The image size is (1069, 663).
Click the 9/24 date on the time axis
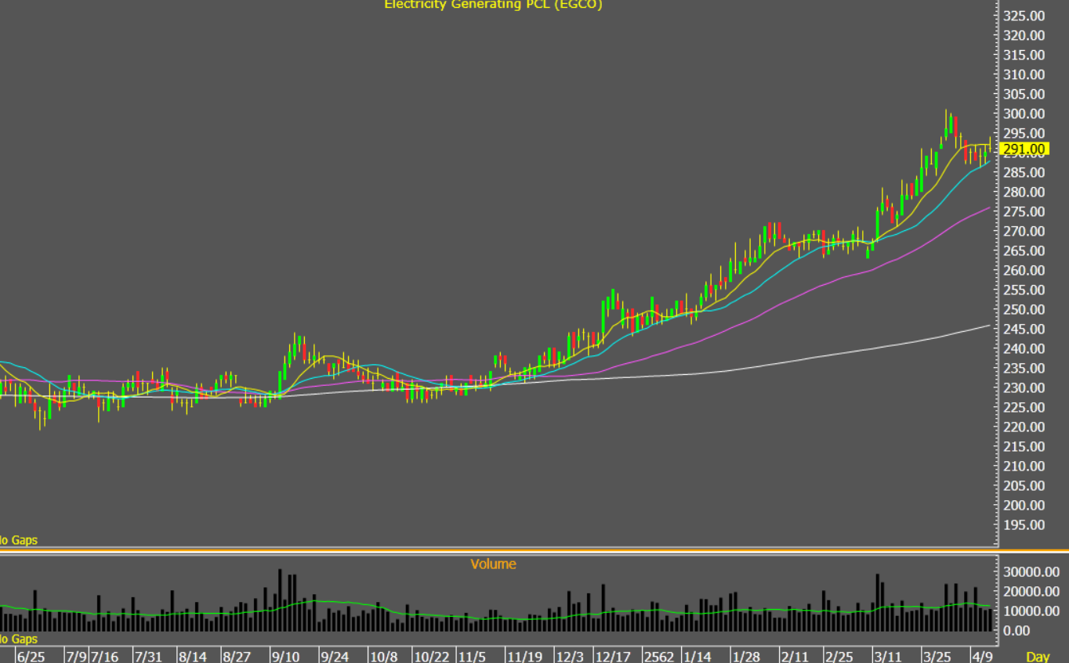335,656
